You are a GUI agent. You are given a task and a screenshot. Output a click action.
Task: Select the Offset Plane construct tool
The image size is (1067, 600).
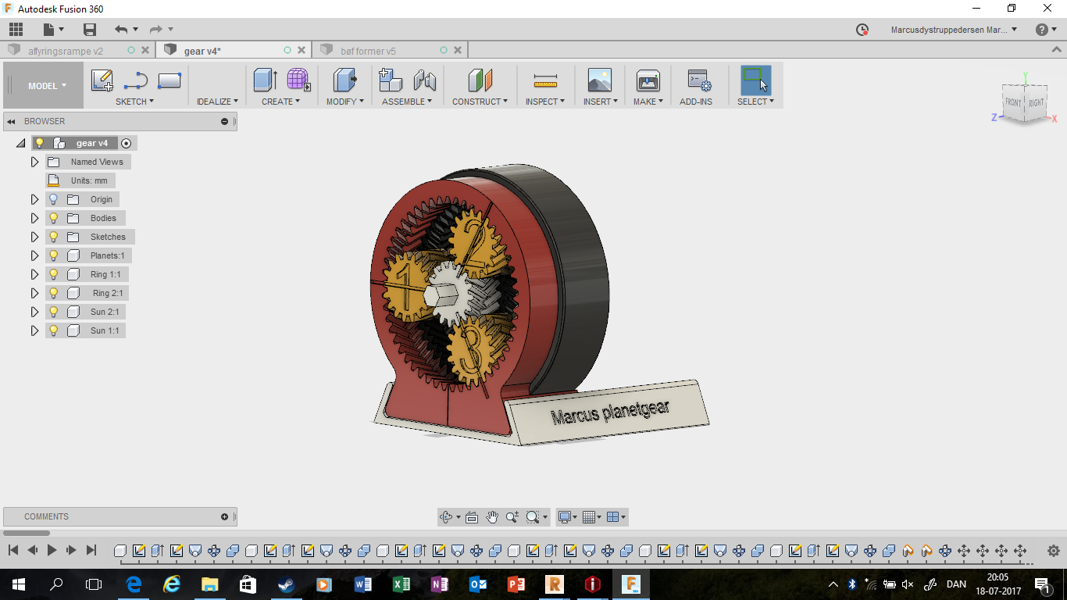[480, 80]
